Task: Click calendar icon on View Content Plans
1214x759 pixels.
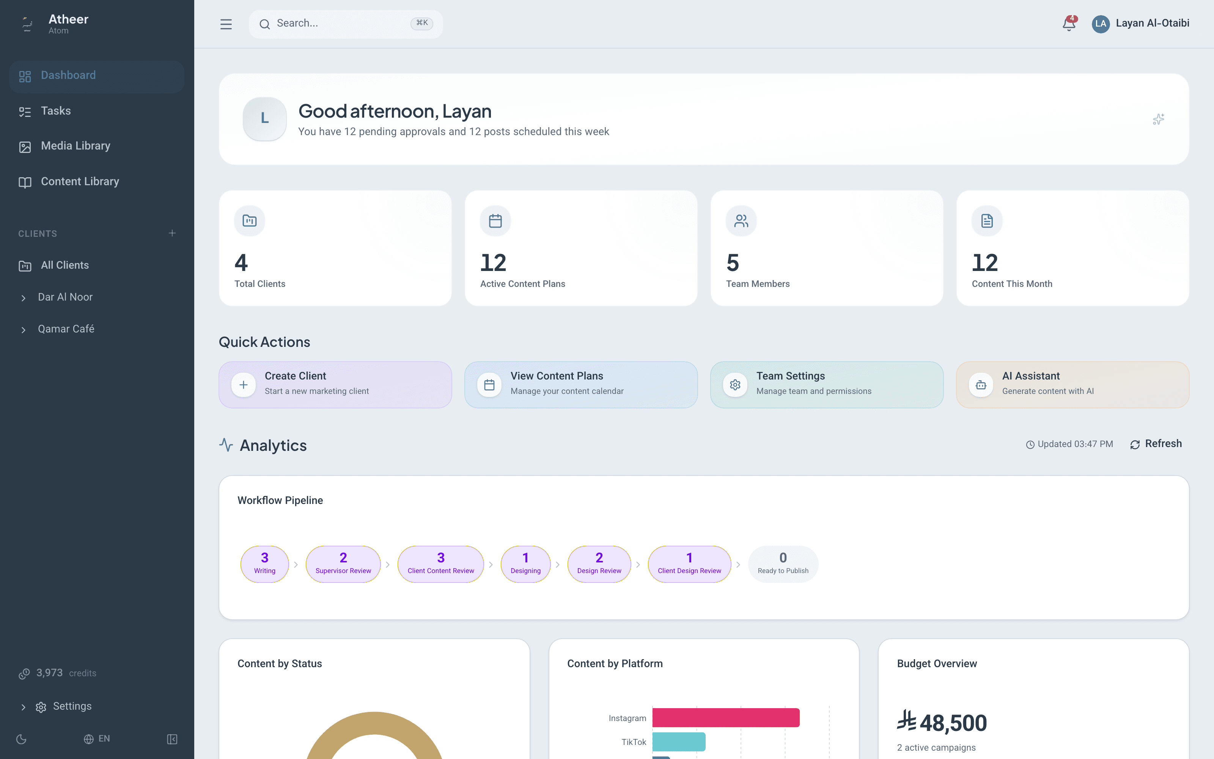Action: click(489, 385)
